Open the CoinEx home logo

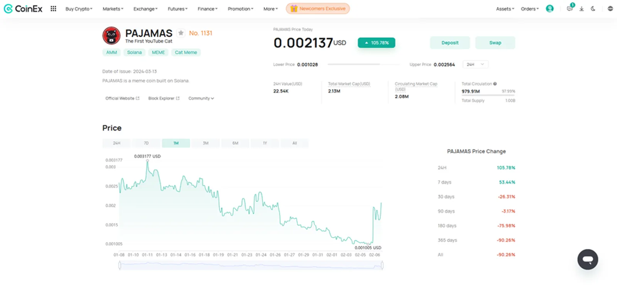tap(23, 8)
